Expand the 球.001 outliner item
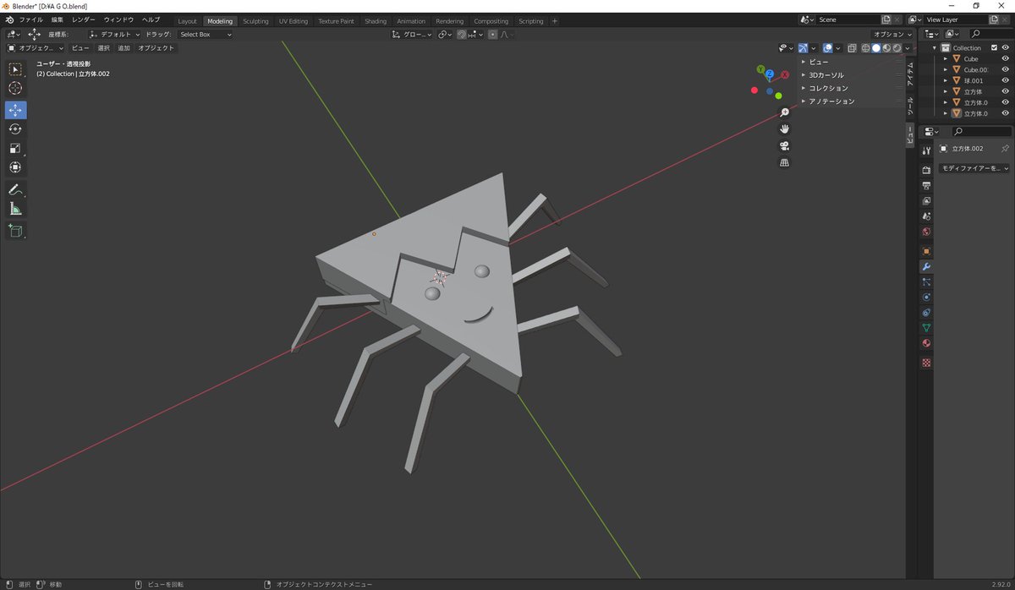1015x590 pixels. tap(946, 80)
